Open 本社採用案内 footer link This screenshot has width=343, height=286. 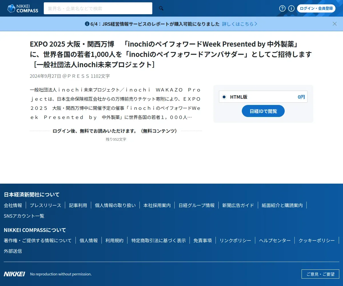pyautogui.click(x=157, y=205)
